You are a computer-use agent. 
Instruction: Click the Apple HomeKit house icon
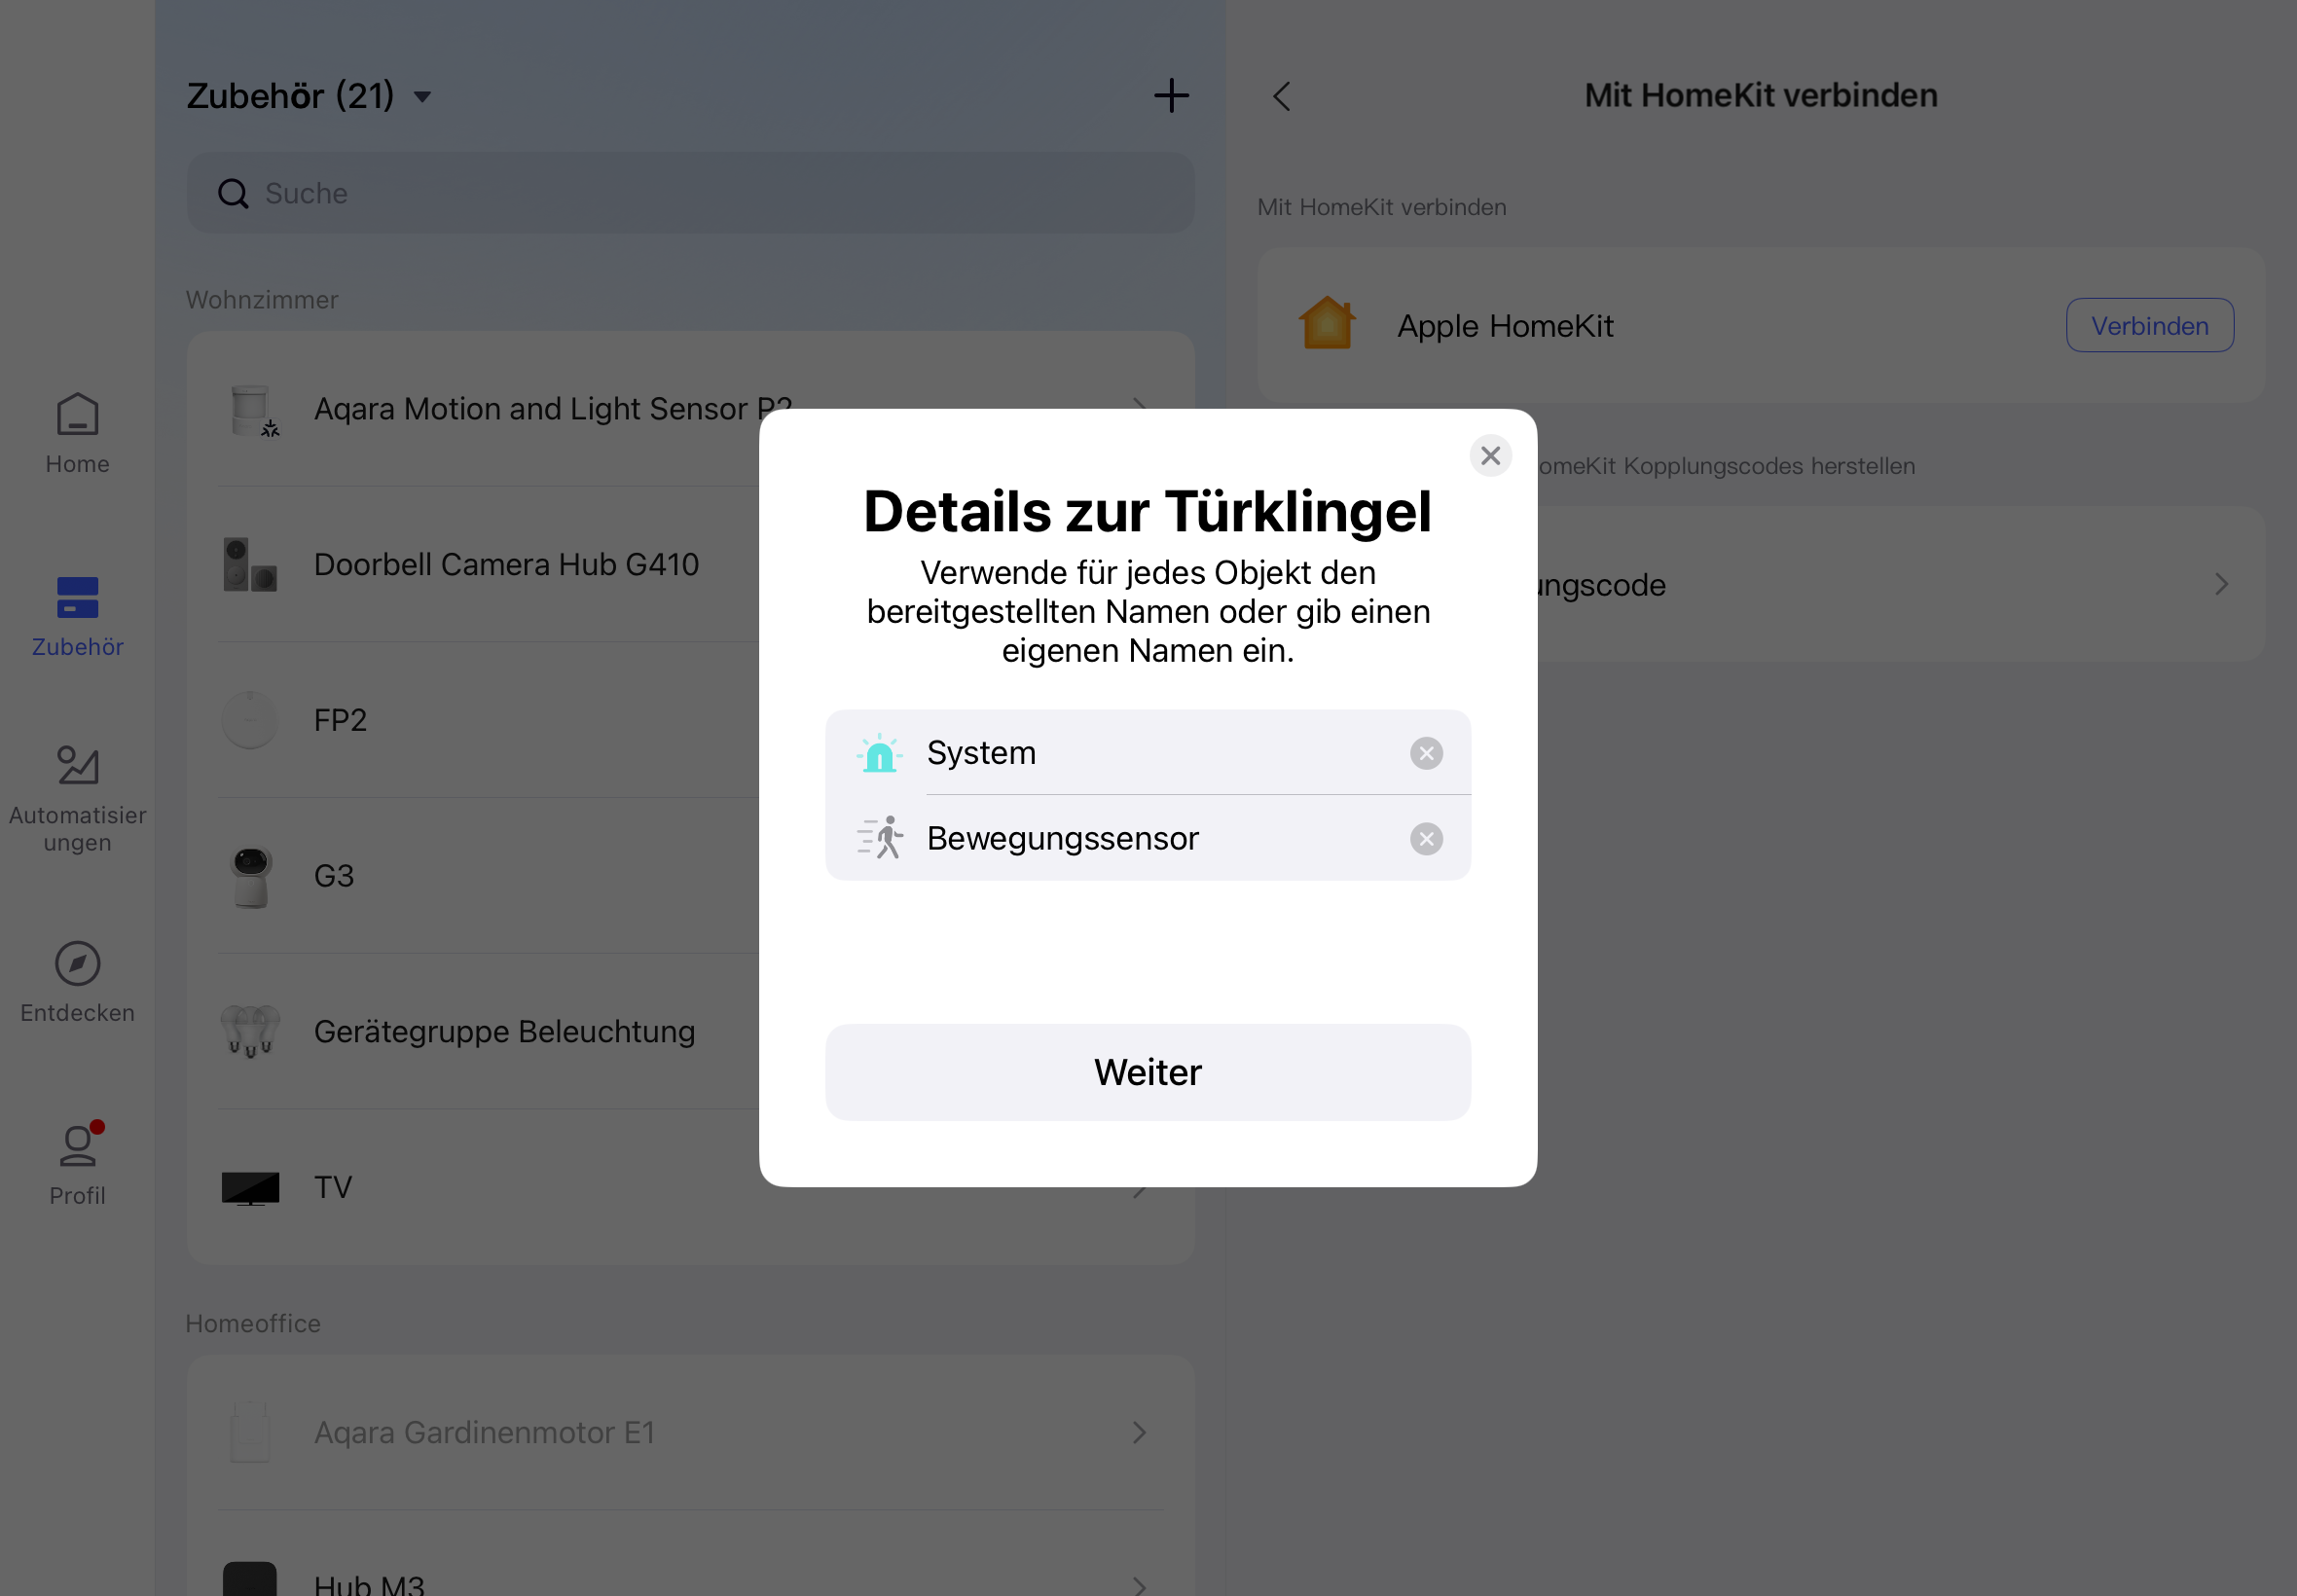coord(1326,325)
